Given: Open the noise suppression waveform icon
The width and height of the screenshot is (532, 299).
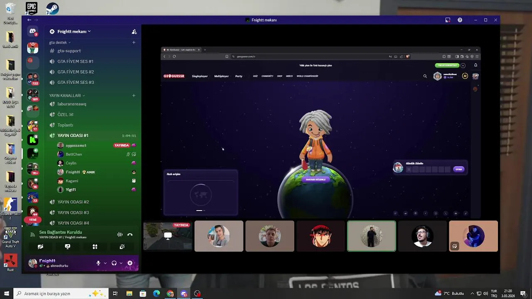Looking at the screenshot, I should 120,235.
